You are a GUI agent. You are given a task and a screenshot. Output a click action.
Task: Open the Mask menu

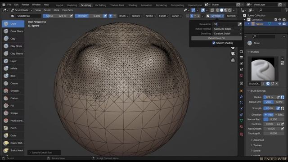click(x=56, y=10)
